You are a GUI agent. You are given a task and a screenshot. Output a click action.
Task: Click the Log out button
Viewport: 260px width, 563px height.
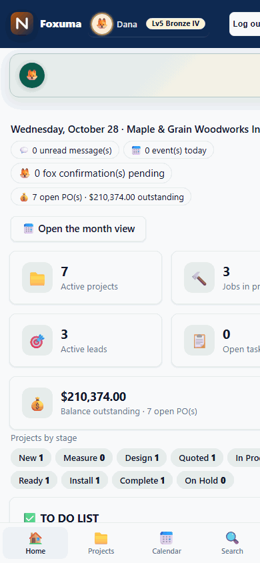(245, 24)
